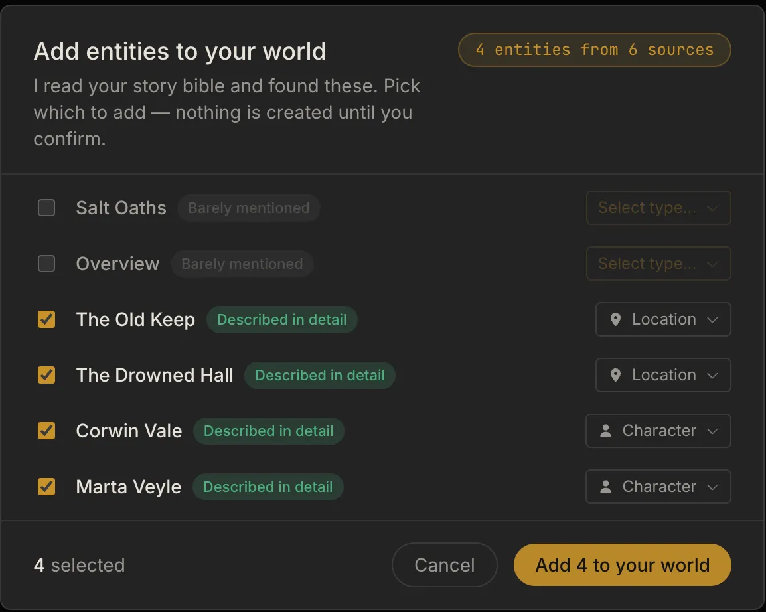Viewport: 766px width, 612px height.
Task: Click Described in detail tag for Corwin Vale
Action: coord(269,431)
